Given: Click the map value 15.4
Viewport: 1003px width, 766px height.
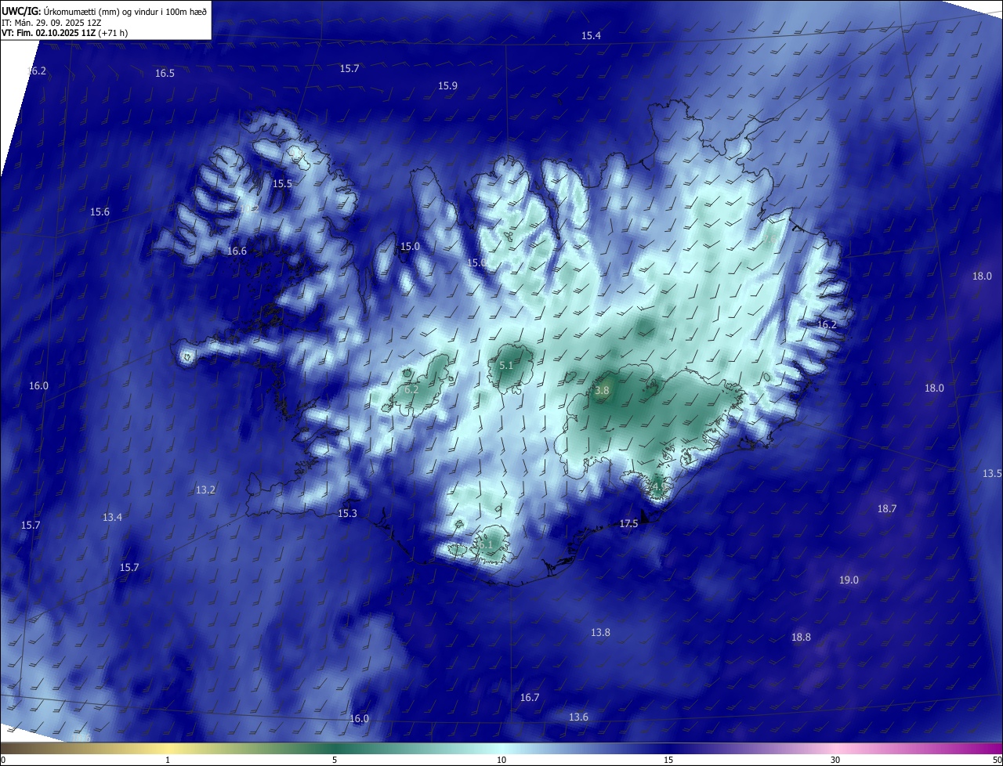Looking at the screenshot, I should [591, 36].
